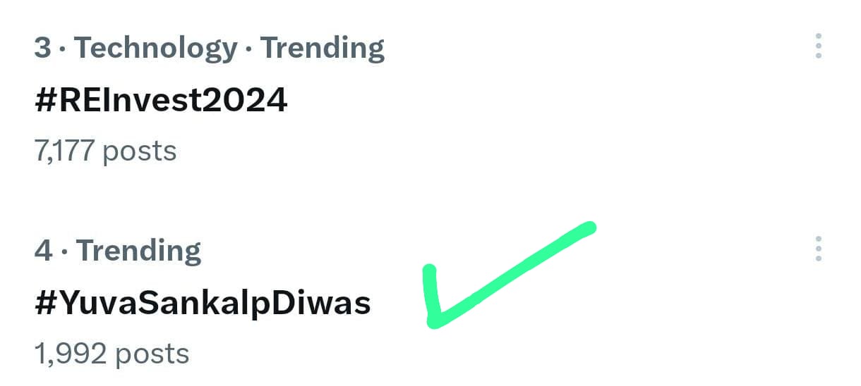Viewport: 861px width, 386px height.
Task: Open the #REInvest2024 hashtag
Action: coord(161,101)
